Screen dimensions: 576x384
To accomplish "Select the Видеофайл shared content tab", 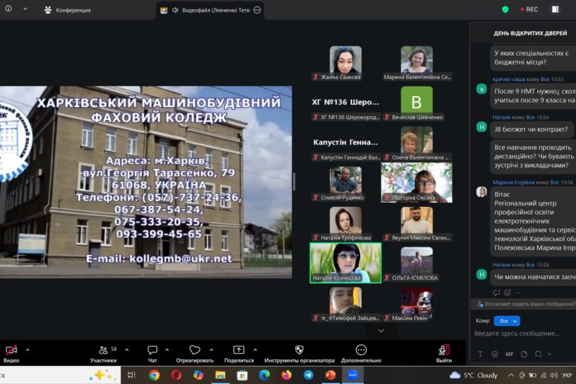I will click(210, 10).
